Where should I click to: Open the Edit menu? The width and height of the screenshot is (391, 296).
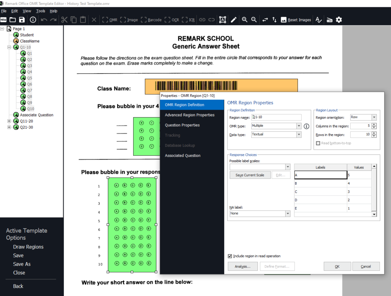[x=15, y=11]
